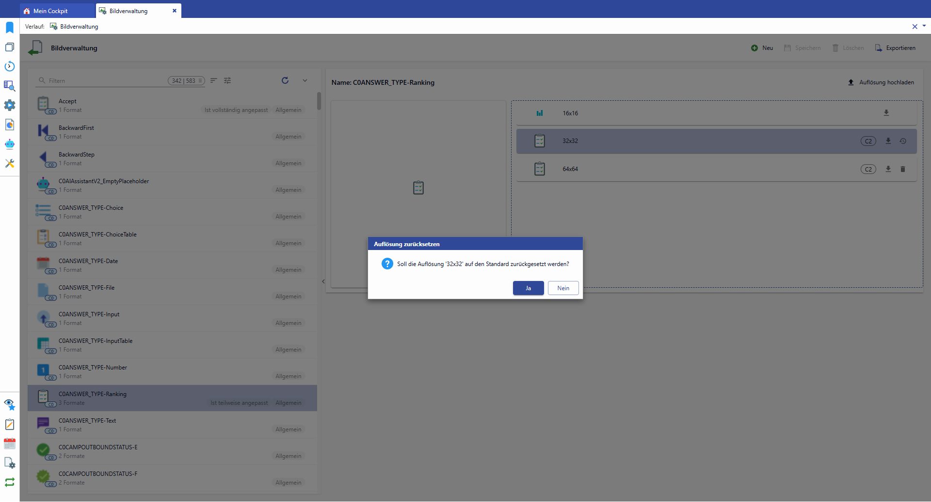Open the windows stack sidebar icon
The width and height of the screenshot is (931, 502).
10,47
